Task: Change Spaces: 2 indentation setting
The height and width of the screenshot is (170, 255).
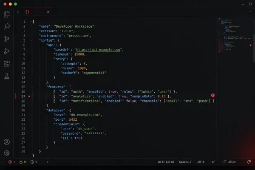Action: pos(185,162)
